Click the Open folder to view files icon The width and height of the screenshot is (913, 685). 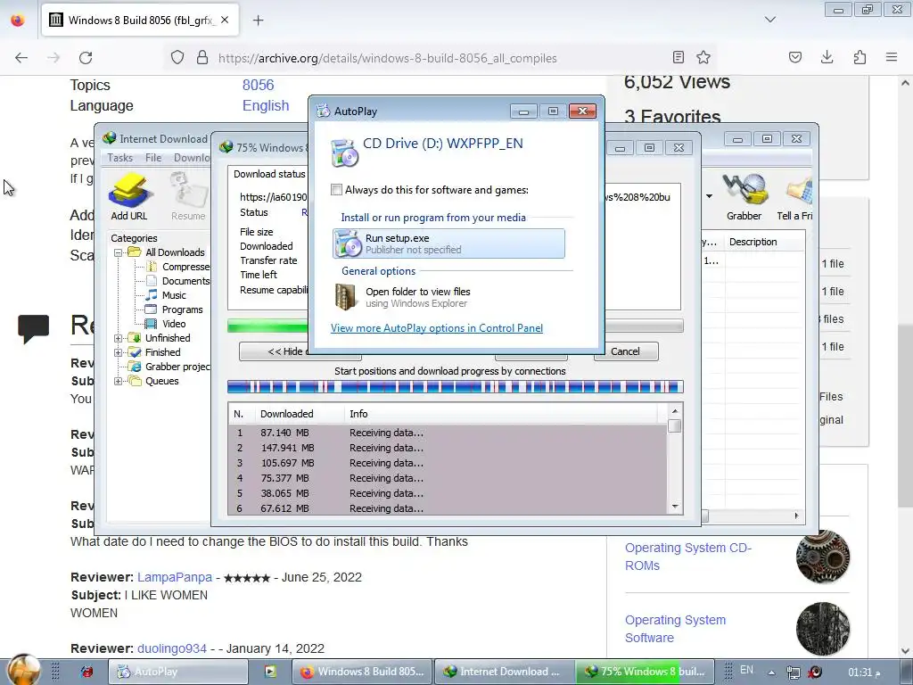point(346,296)
